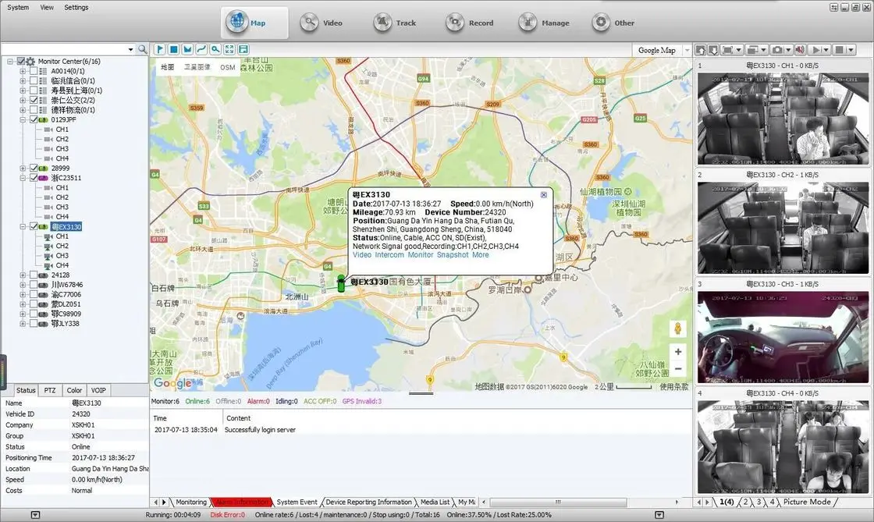
Task: Click the move-up arrow video toolbar icon
Action: [x=700, y=50]
